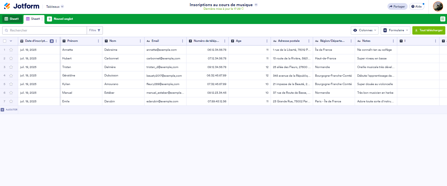Viewport: 447px width, 186px height.
Task: Select the Dubuisson name cell
Action: coord(123,76)
